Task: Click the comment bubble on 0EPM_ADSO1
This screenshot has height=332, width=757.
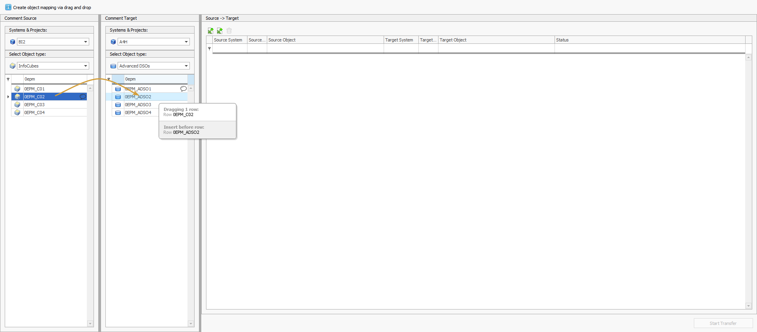Action: click(x=183, y=89)
